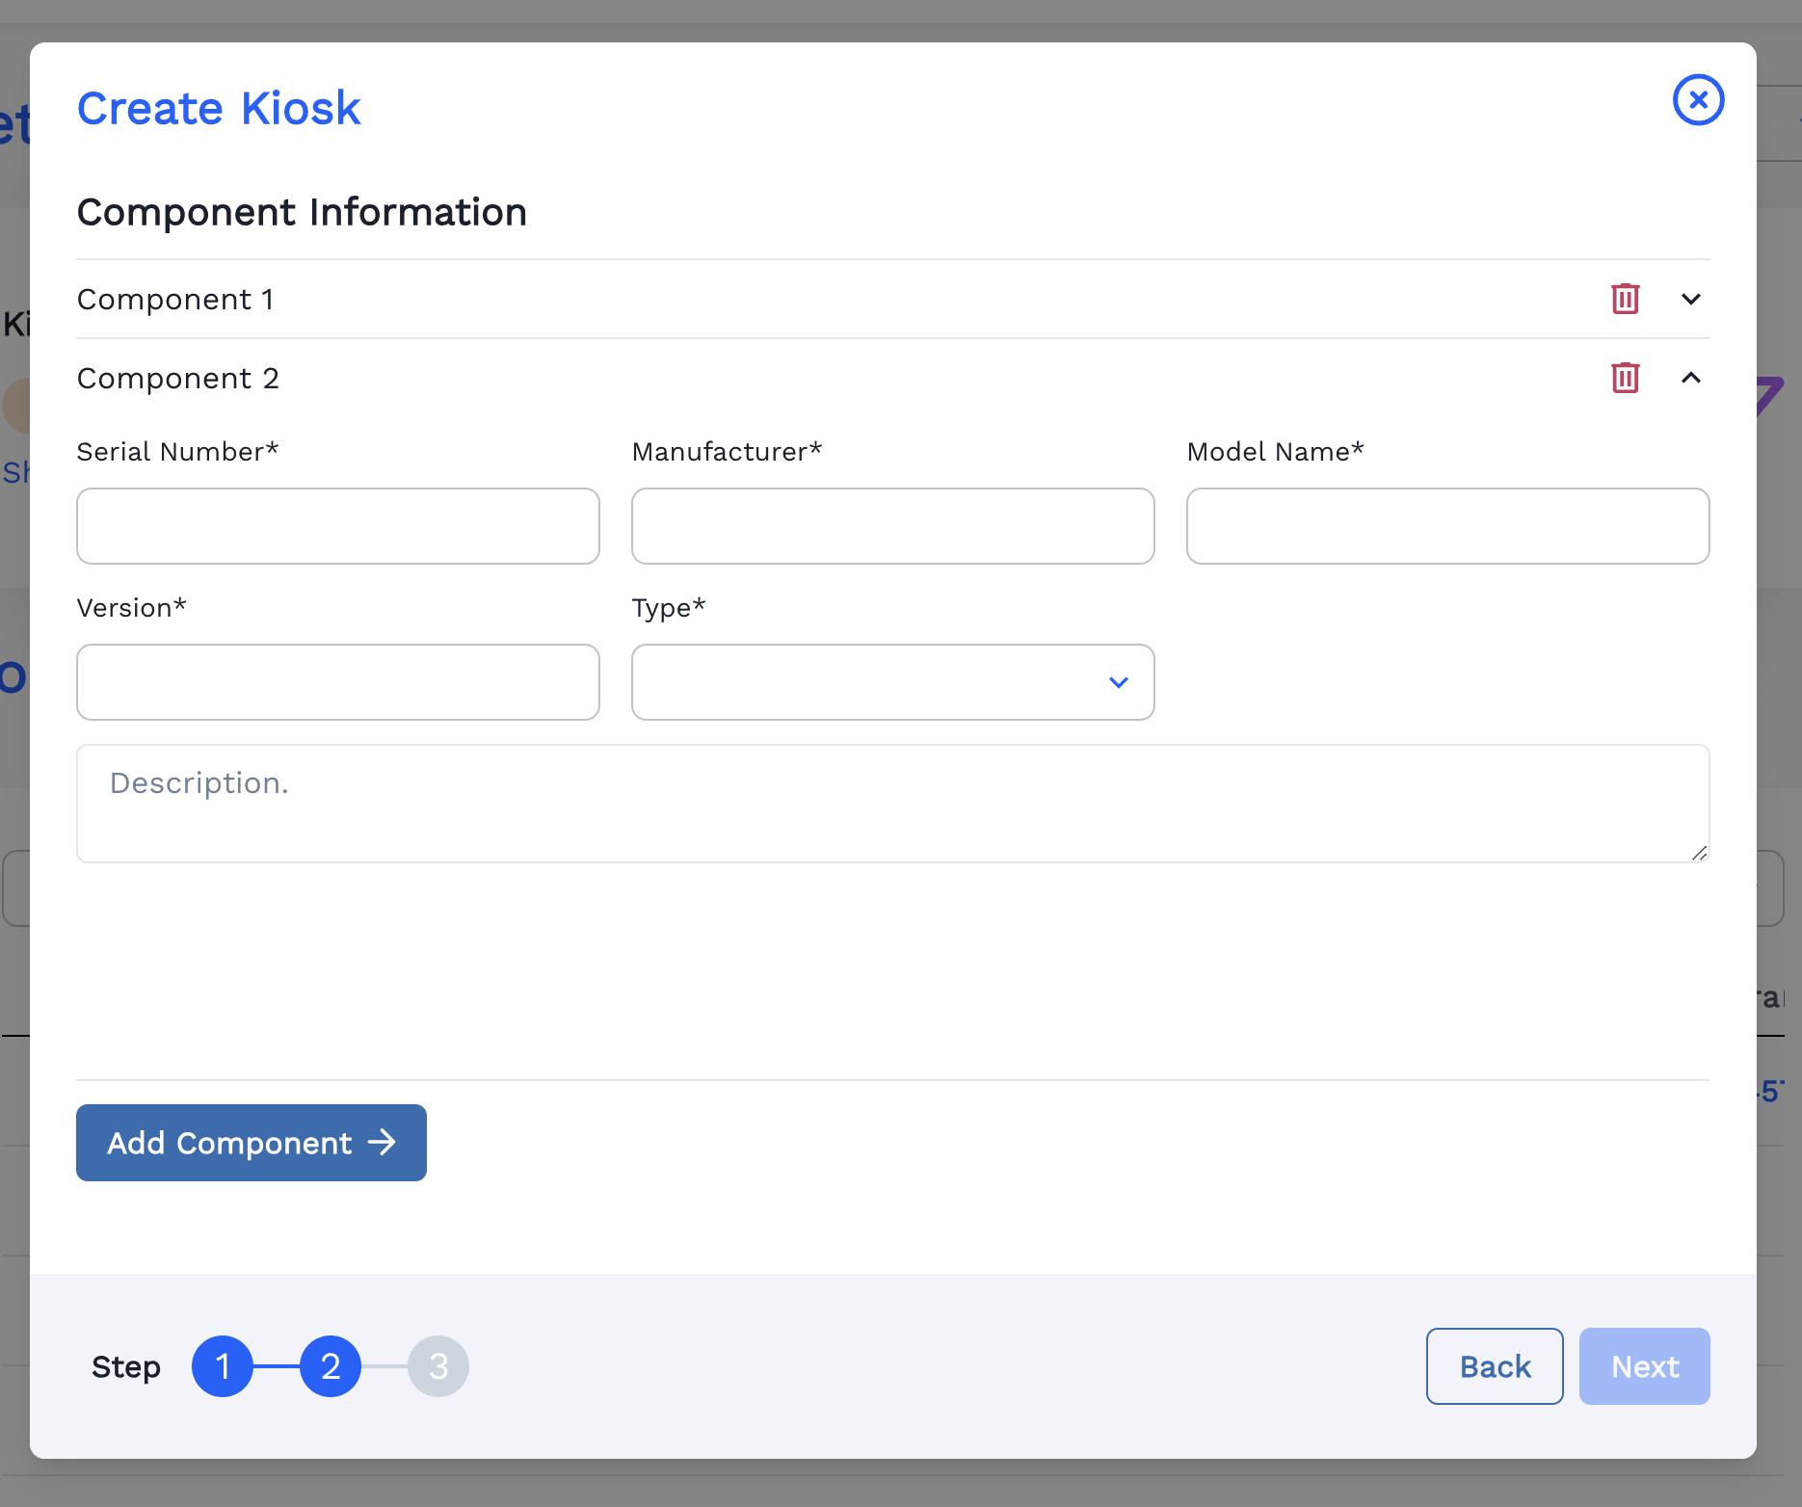
Task: Select the Model Name input box
Action: (1447, 526)
